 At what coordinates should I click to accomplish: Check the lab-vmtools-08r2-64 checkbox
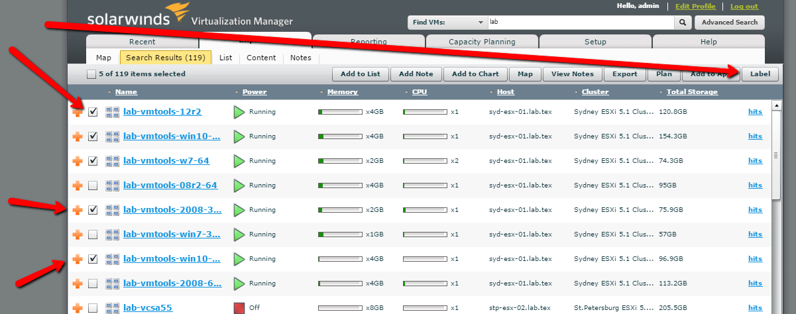point(93,185)
